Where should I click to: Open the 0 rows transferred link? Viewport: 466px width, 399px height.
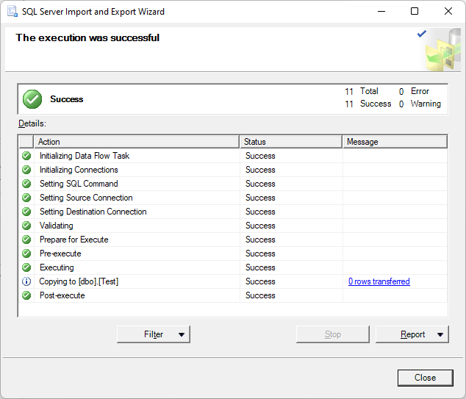tap(379, 281)
